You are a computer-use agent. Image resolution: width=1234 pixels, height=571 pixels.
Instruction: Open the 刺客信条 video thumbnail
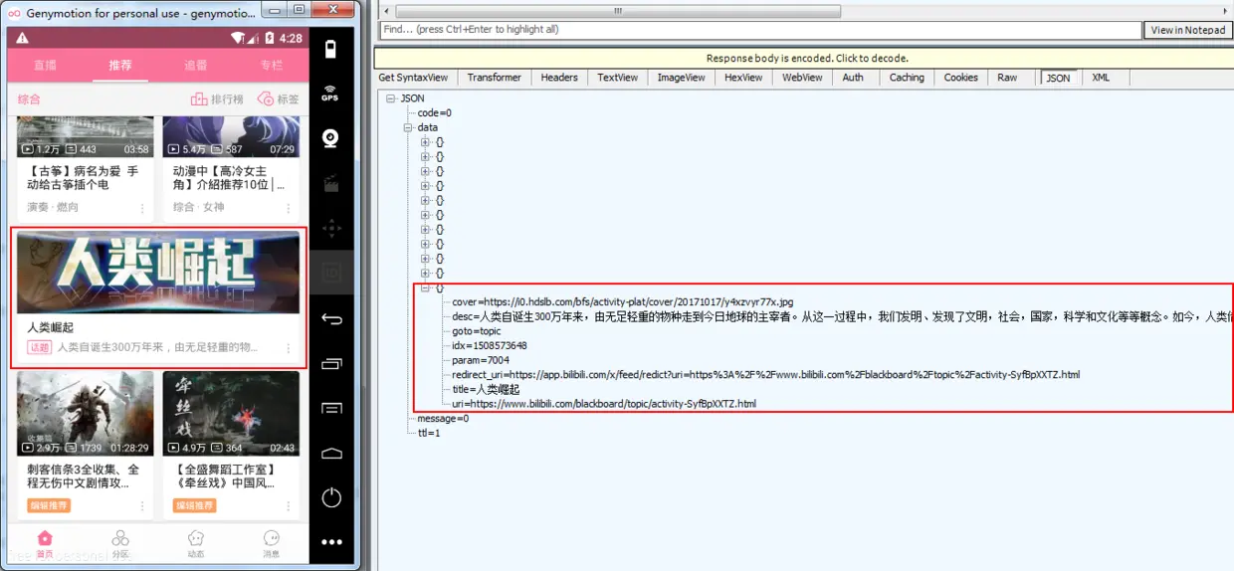click(x=86, y=414)
